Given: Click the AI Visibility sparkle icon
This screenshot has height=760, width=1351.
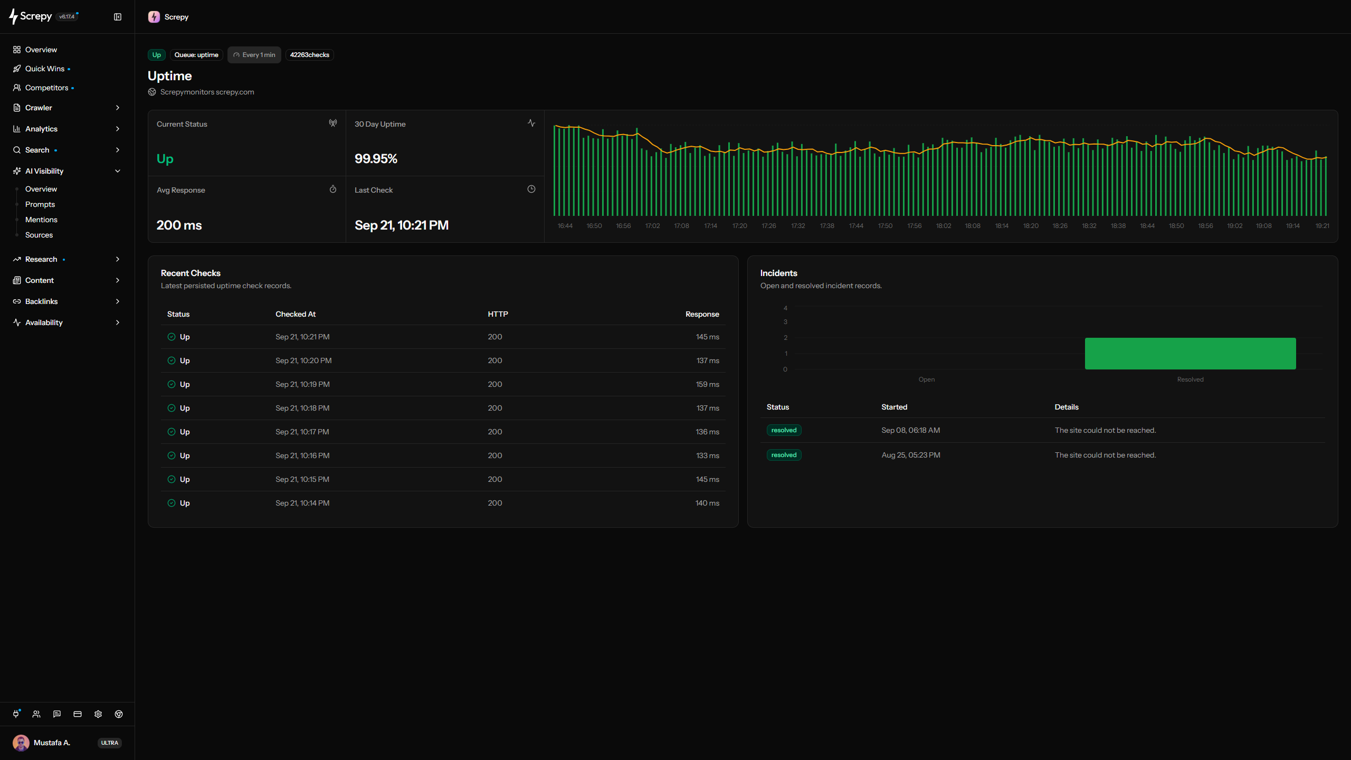Looking at the screenshot, I should 17,171.
